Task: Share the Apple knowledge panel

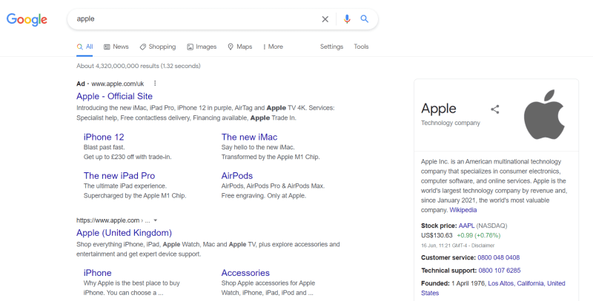Action: point(494,109)
